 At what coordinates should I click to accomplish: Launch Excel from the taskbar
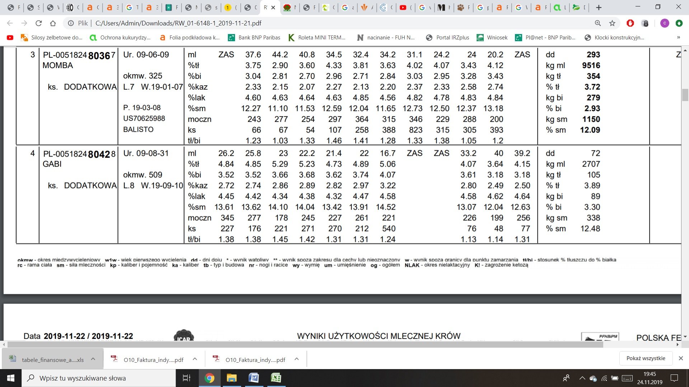pos(276,378)
